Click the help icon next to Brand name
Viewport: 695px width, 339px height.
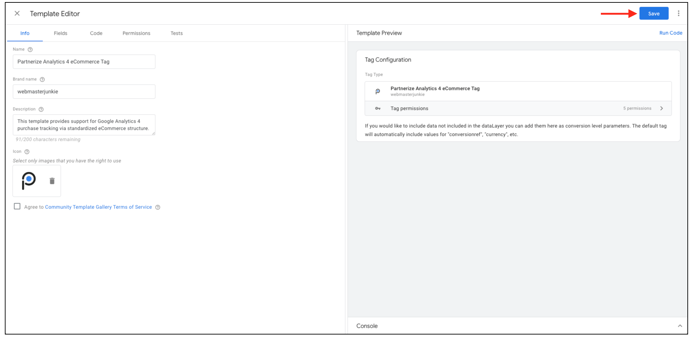(42, 79)
